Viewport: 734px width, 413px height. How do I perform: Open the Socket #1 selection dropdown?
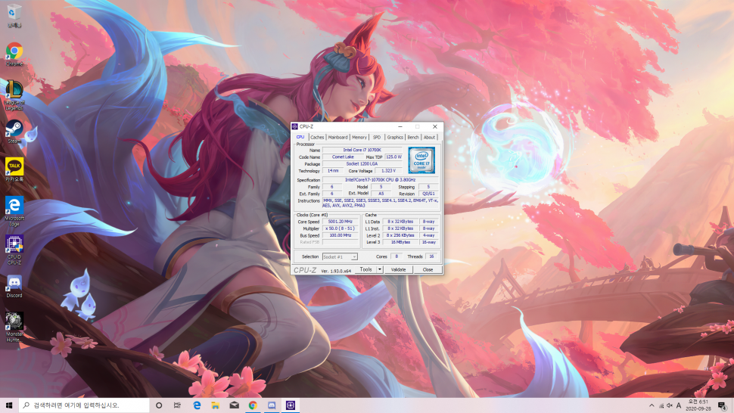tap(340, 256)
